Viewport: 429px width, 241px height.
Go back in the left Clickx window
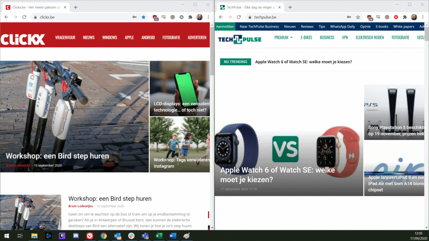(6, 17)
